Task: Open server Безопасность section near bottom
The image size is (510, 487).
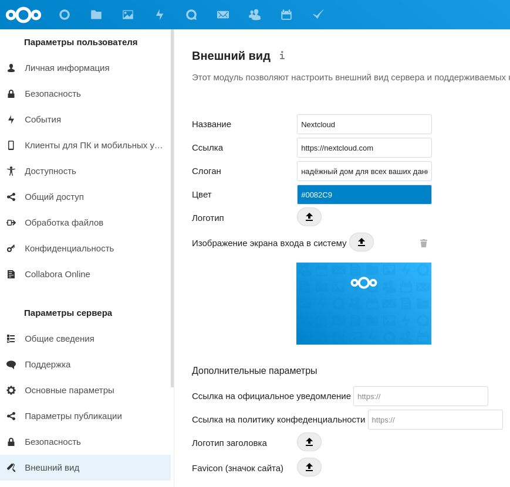Action: click(85, 442)
